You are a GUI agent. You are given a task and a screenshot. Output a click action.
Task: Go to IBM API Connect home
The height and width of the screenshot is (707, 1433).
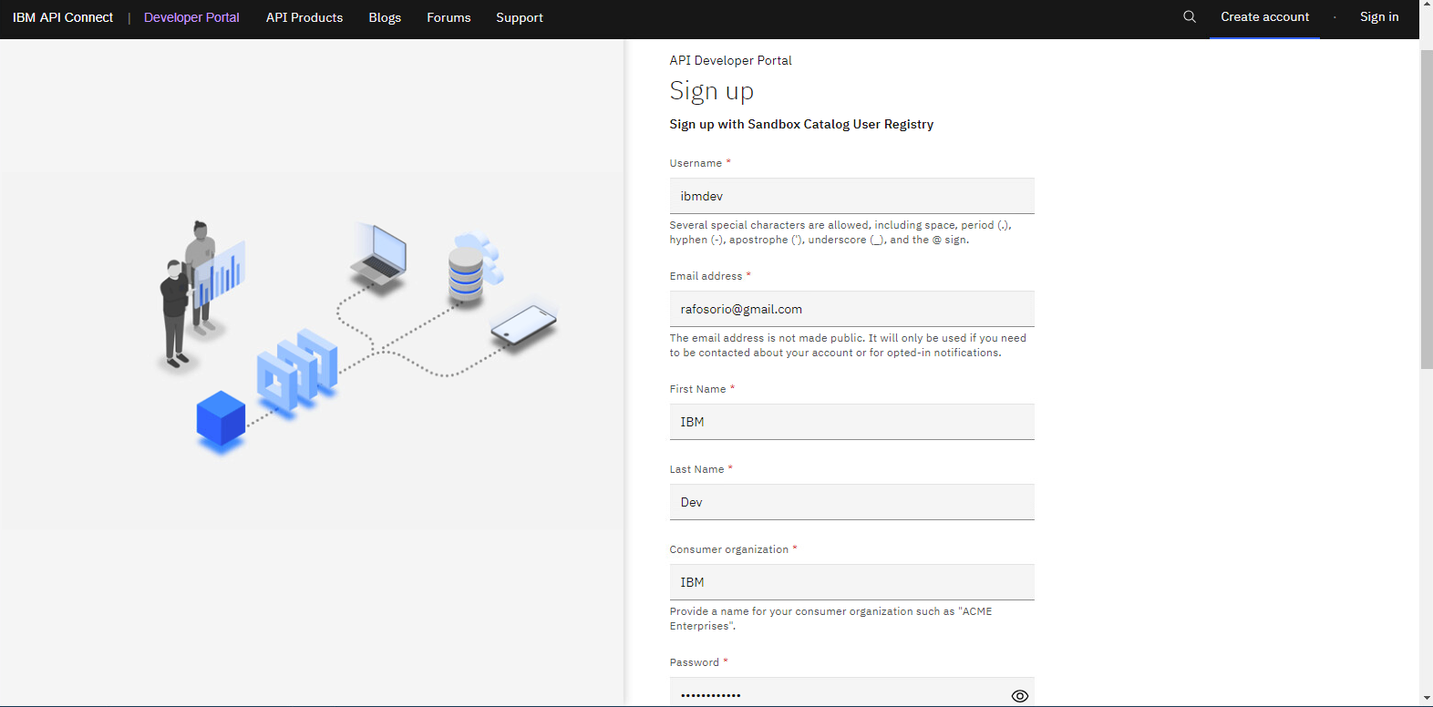63,17
